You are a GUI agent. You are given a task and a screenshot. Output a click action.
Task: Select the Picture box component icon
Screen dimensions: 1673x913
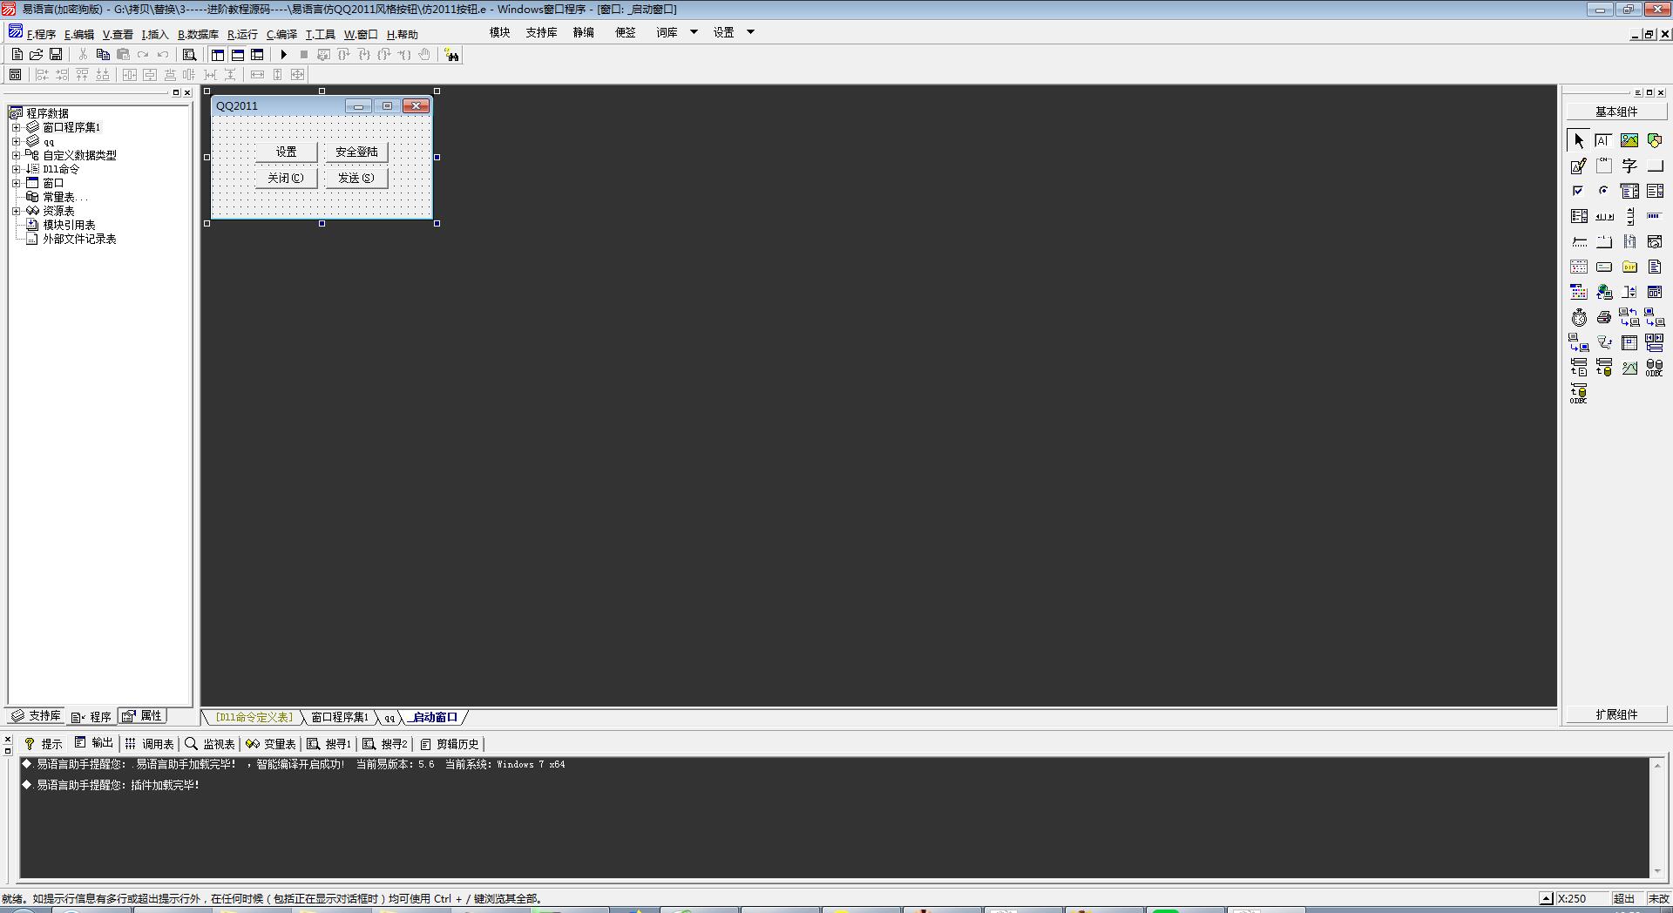coord(1629,140)
